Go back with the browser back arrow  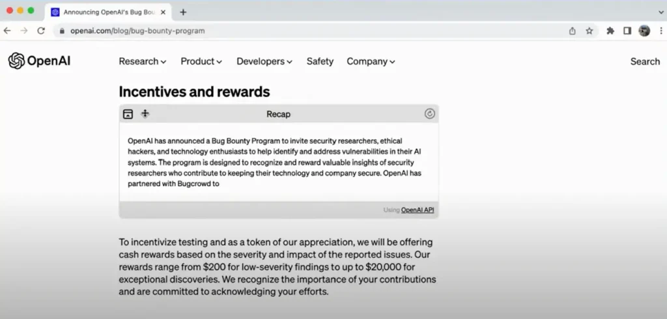[x=7, y=31]
